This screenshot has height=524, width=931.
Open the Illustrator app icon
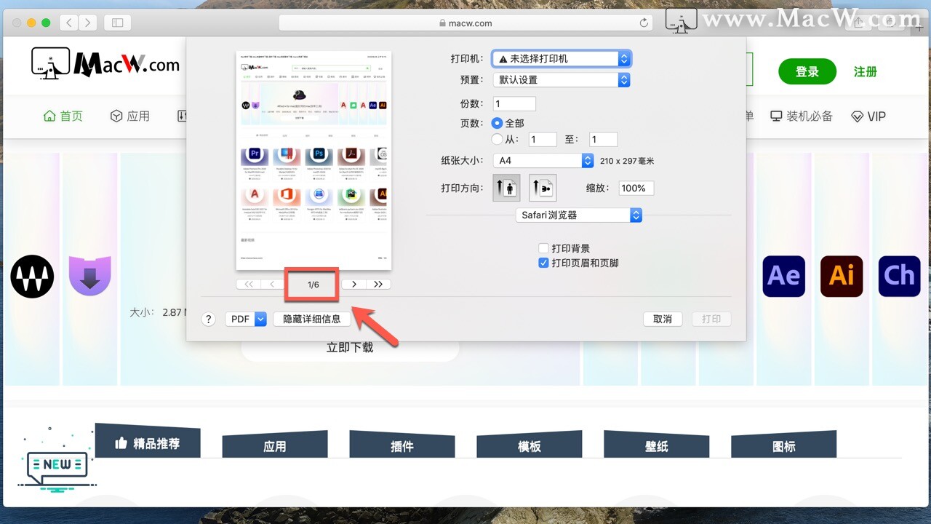(842, 277)
